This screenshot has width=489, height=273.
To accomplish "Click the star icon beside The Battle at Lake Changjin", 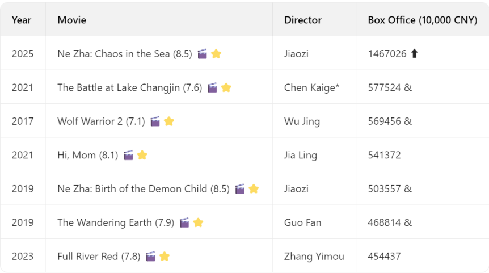I will 226,87.
